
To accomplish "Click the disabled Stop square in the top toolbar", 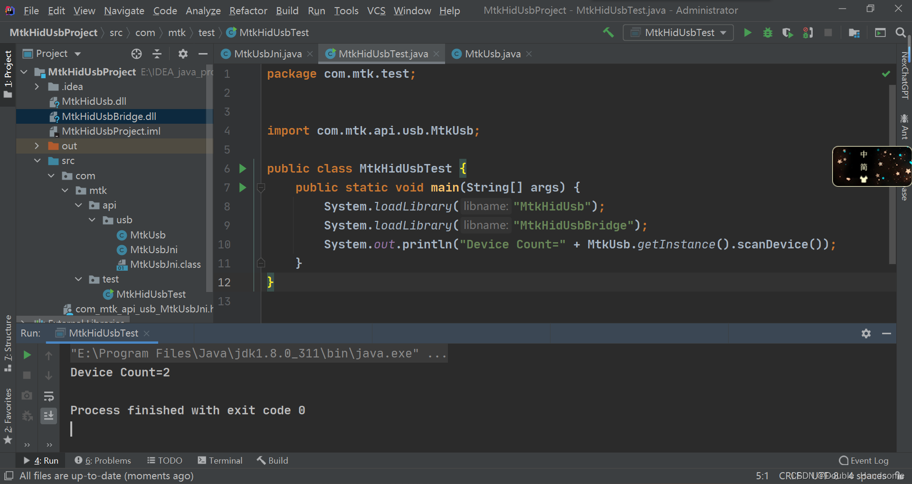I will click(828, 33).
